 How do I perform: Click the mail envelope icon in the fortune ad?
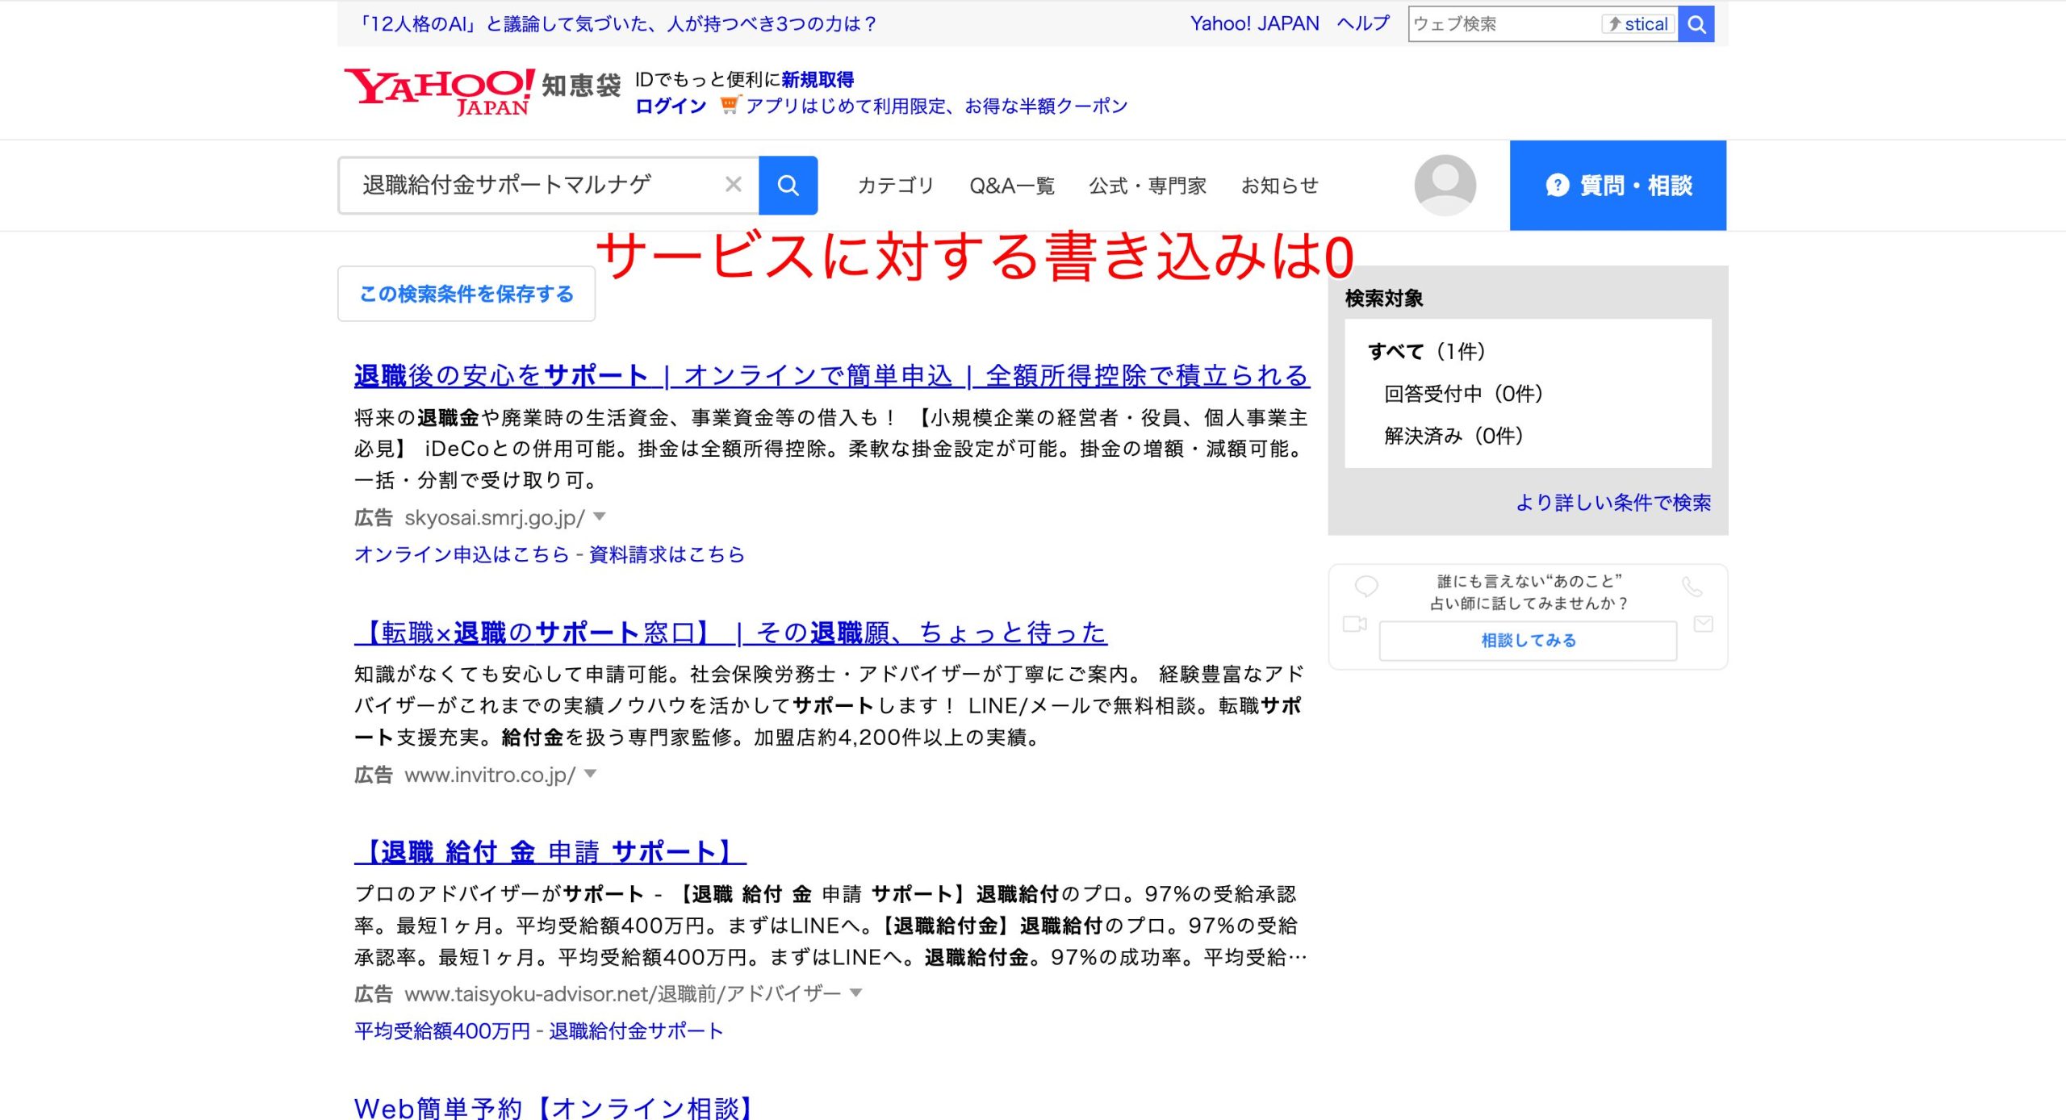pos(1704,624)
